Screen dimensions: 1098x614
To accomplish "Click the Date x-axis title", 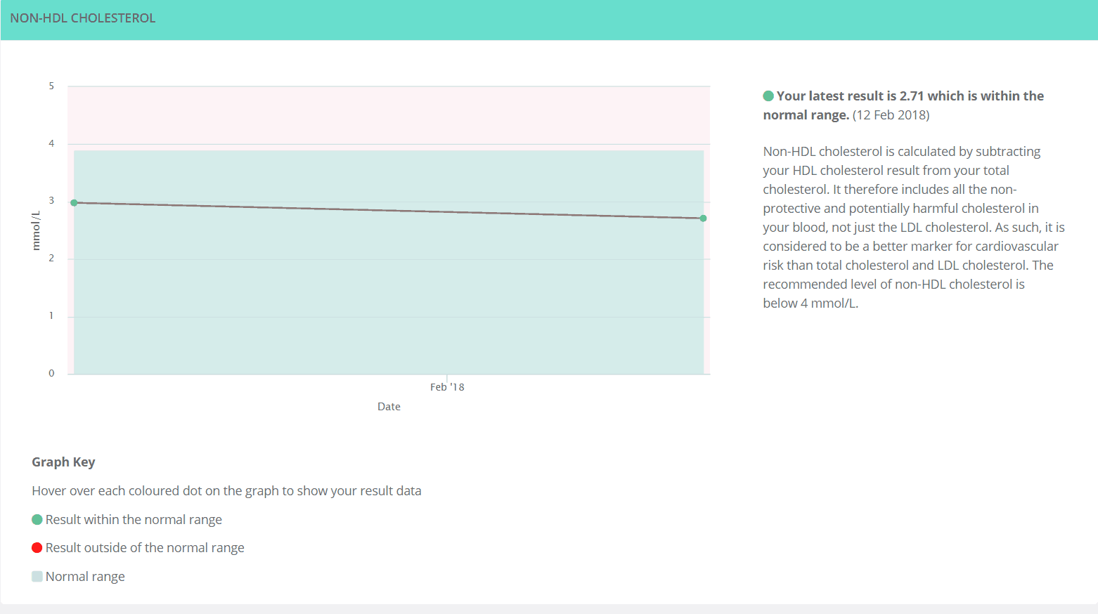I will (389, 407).
